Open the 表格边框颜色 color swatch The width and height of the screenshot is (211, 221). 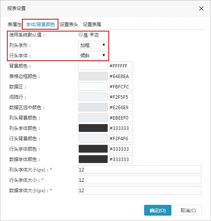[x=93, y=76]
